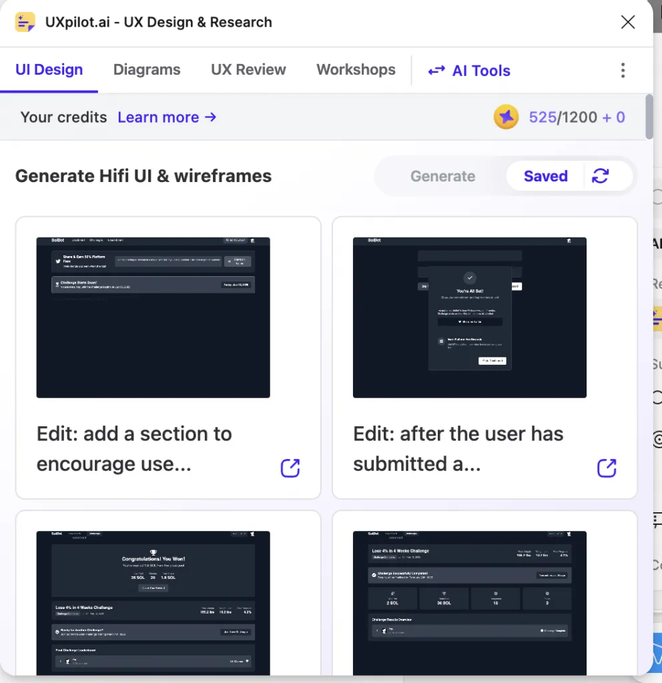Image resolution: width=662 pixels, height=683 pixels.
Task: Open first design card via external link icon
Action: tap(290, 468)
